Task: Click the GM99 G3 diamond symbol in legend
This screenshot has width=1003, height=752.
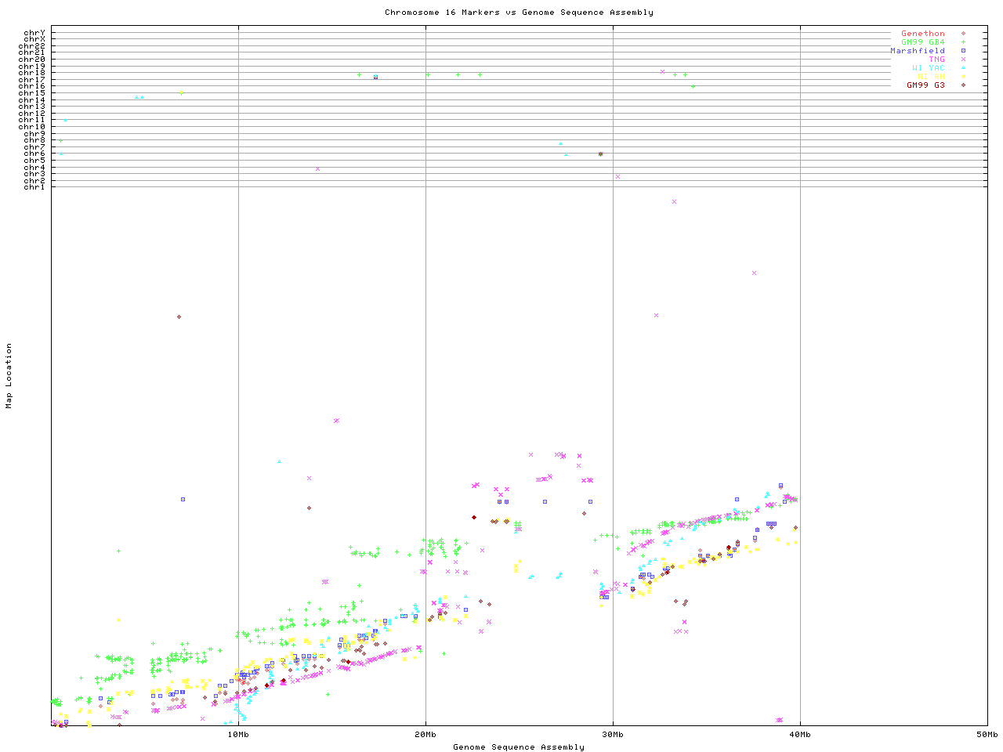Action: click(x=963, y=85)
